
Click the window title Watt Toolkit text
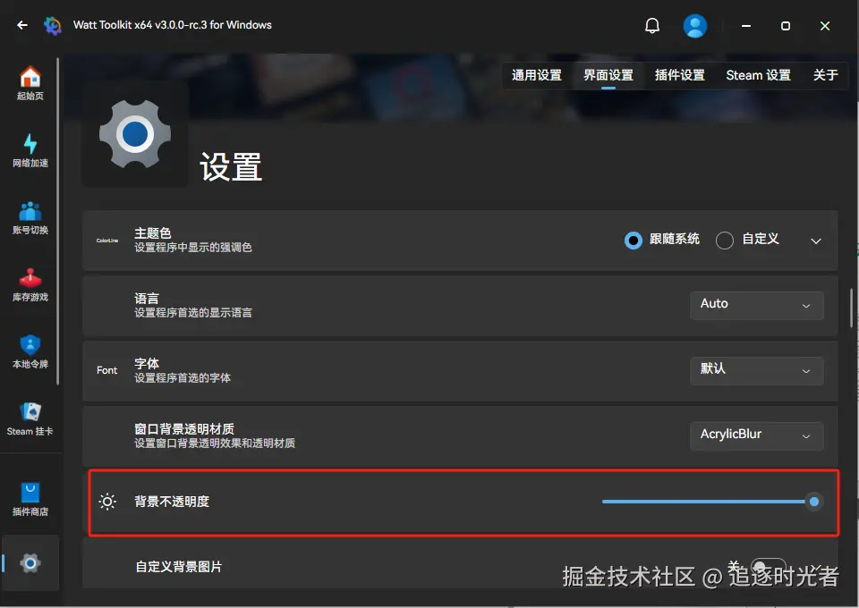click(173, 25)
